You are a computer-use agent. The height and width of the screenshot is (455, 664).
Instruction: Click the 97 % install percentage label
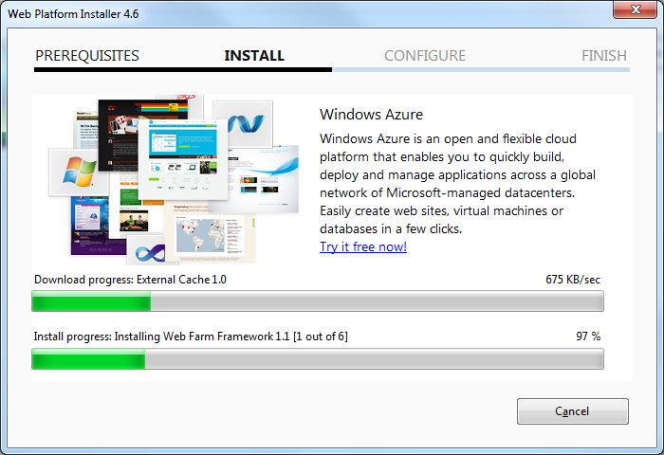click(588, 337)
